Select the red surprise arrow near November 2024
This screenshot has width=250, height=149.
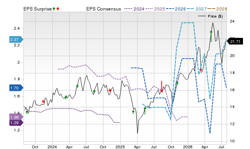pyautogui.click(x=110, y=90)
